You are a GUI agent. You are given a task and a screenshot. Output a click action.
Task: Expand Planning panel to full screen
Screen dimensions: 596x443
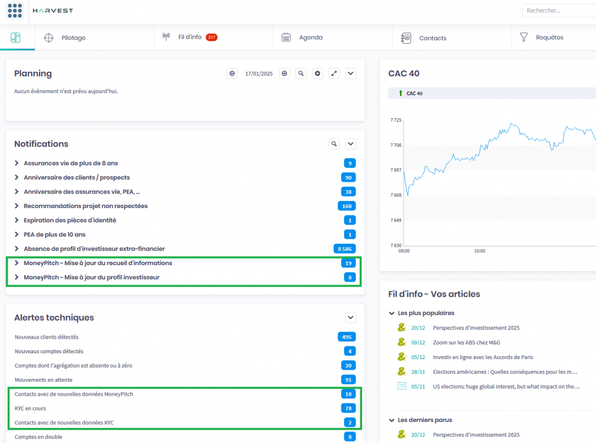[334, 73]
